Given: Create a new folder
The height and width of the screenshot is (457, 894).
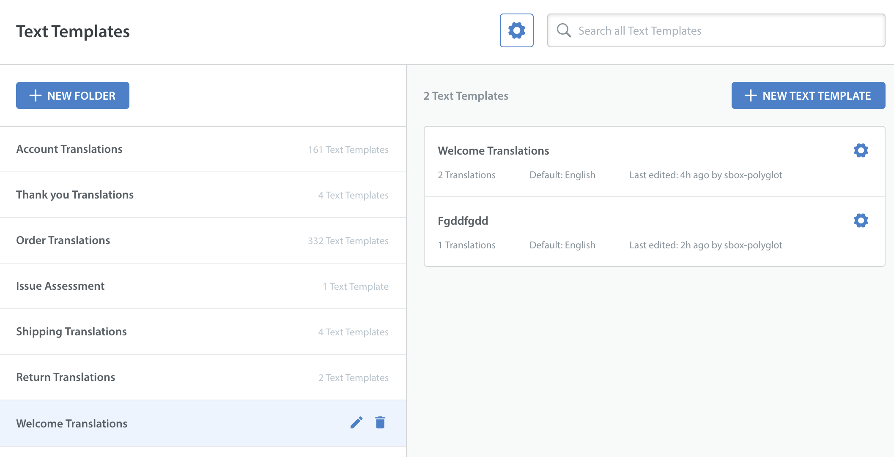Looking at the screenshot, I should [73, 95].
